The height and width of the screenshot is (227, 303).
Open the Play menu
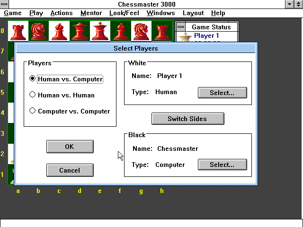36,13
